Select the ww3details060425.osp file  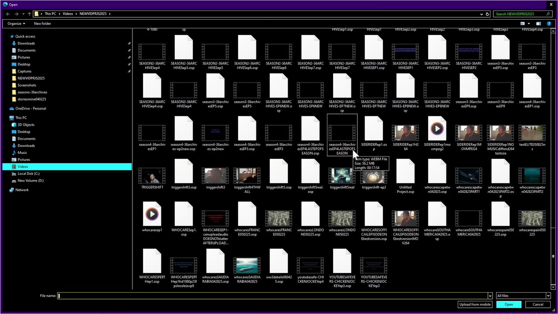(279, 261)
